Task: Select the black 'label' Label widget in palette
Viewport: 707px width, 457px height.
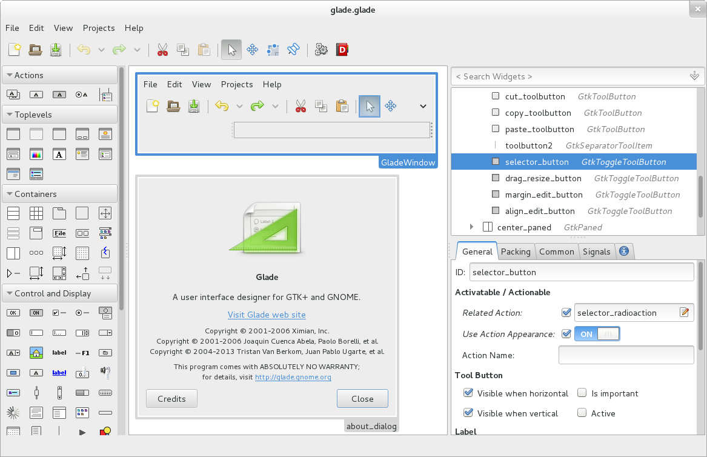Action: [x=59, y=353]
